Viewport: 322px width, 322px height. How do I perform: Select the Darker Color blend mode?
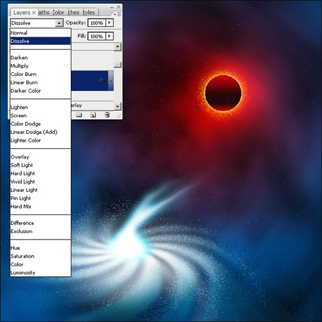click(x=41, y=91)
